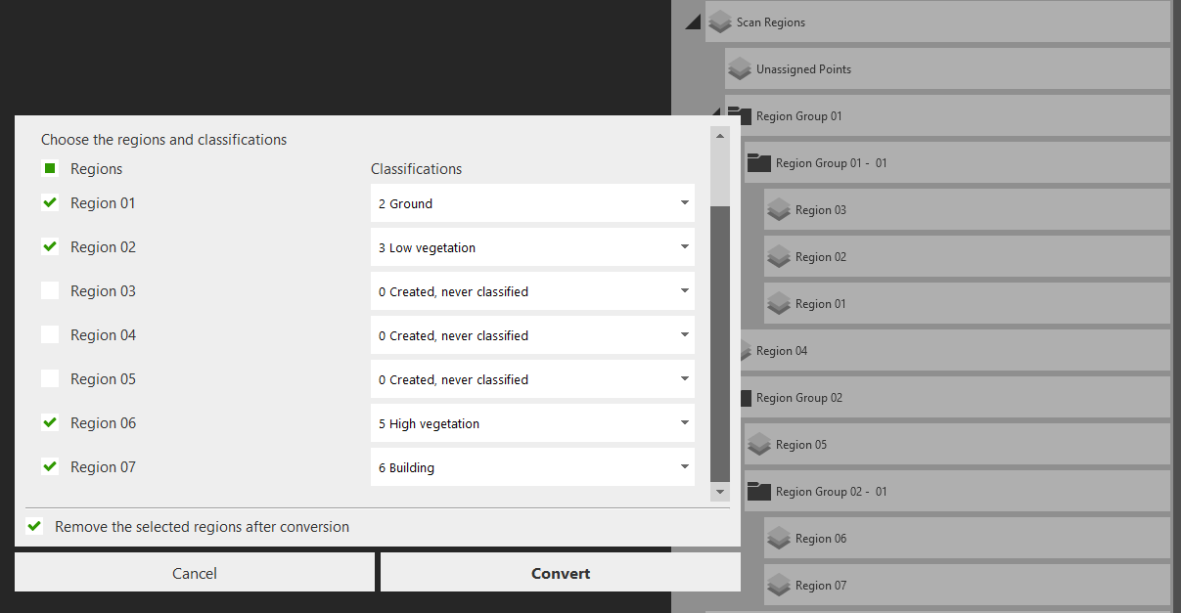Click the Region 03 layers icon in tree
The width and height of the screenshot is (1181, 613).
coord(779,209)
